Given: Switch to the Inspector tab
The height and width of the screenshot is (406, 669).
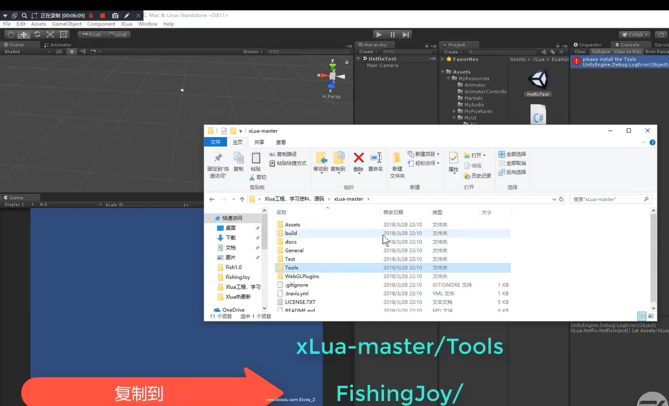Looking at the screenshot, I should point(588,45).
